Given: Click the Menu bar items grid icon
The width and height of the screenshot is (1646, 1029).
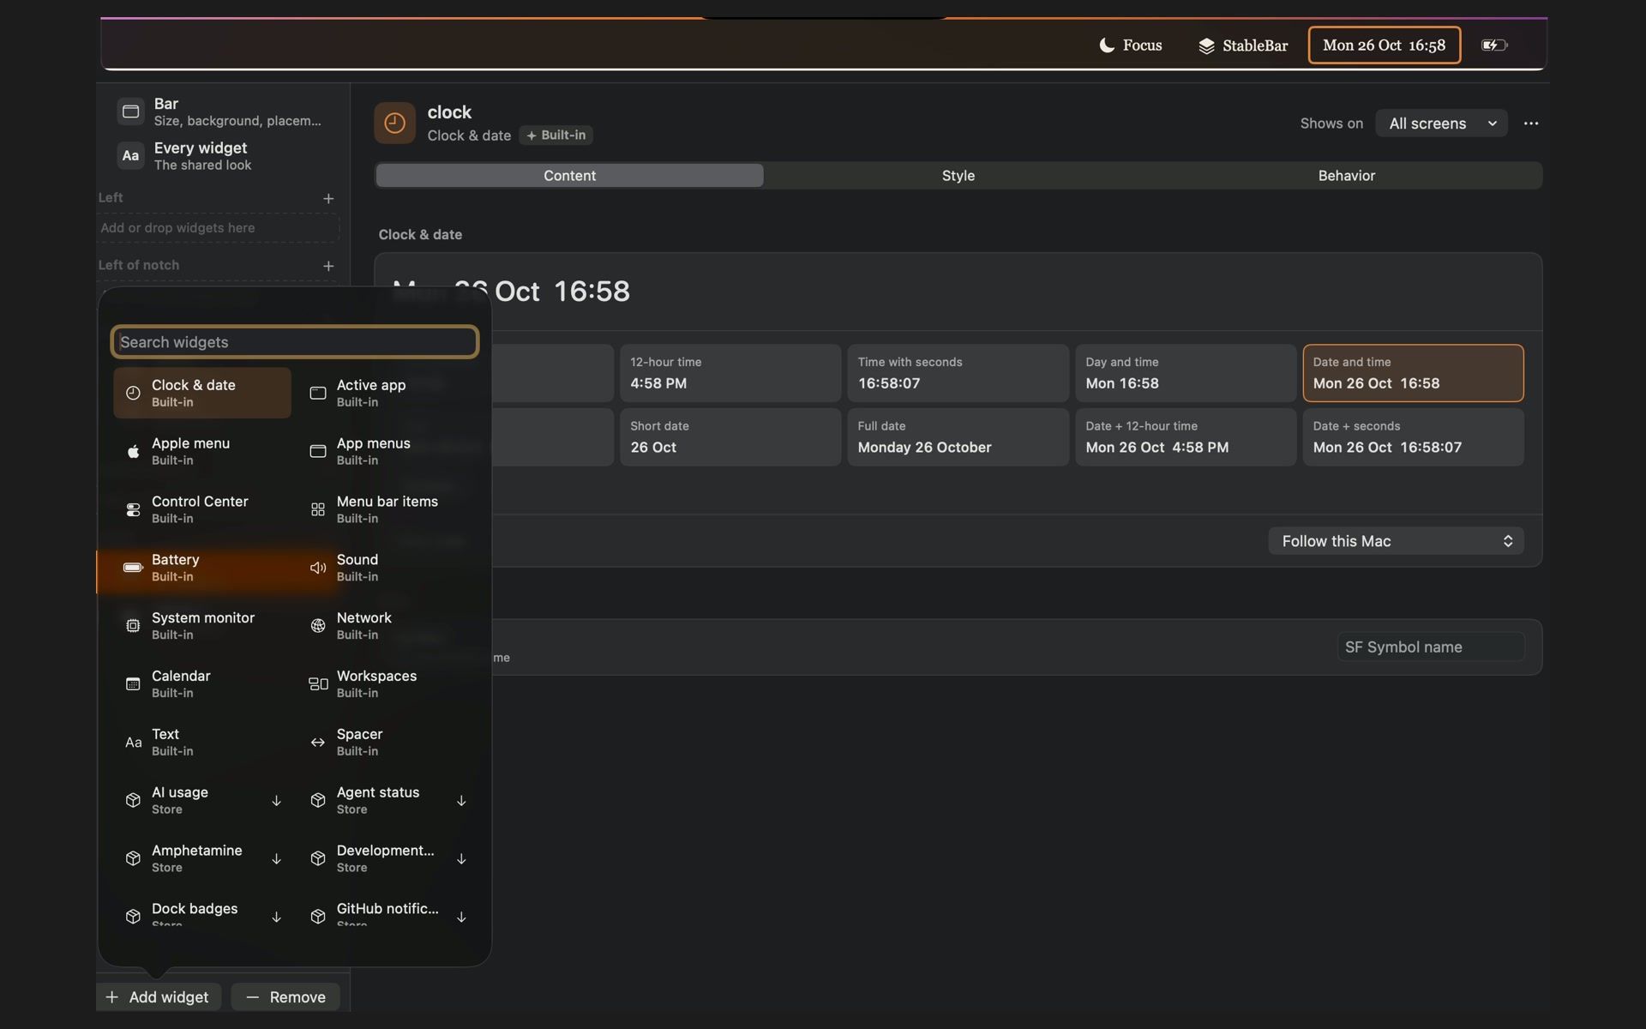Looking at the screenshot, I should [x=317, y=509].
